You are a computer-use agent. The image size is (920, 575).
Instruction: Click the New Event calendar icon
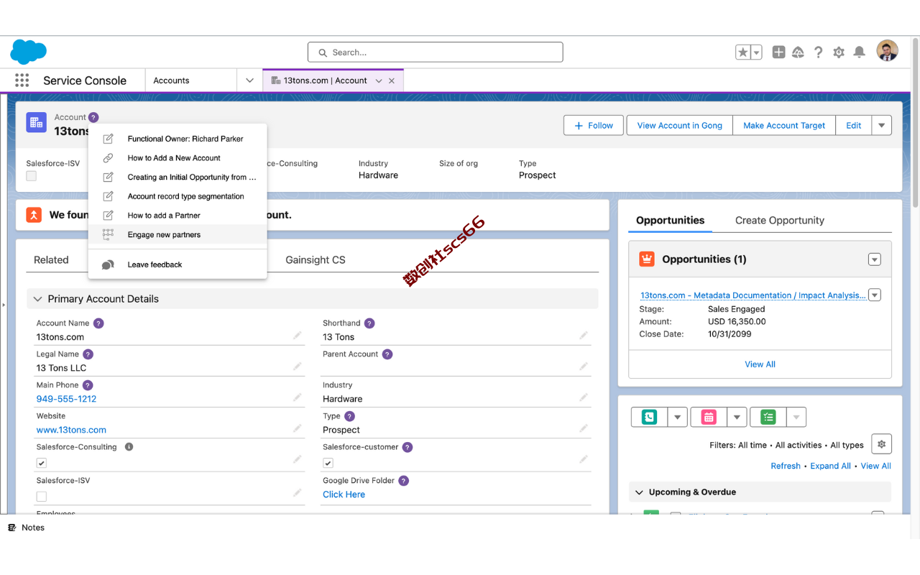click(709, 417)
